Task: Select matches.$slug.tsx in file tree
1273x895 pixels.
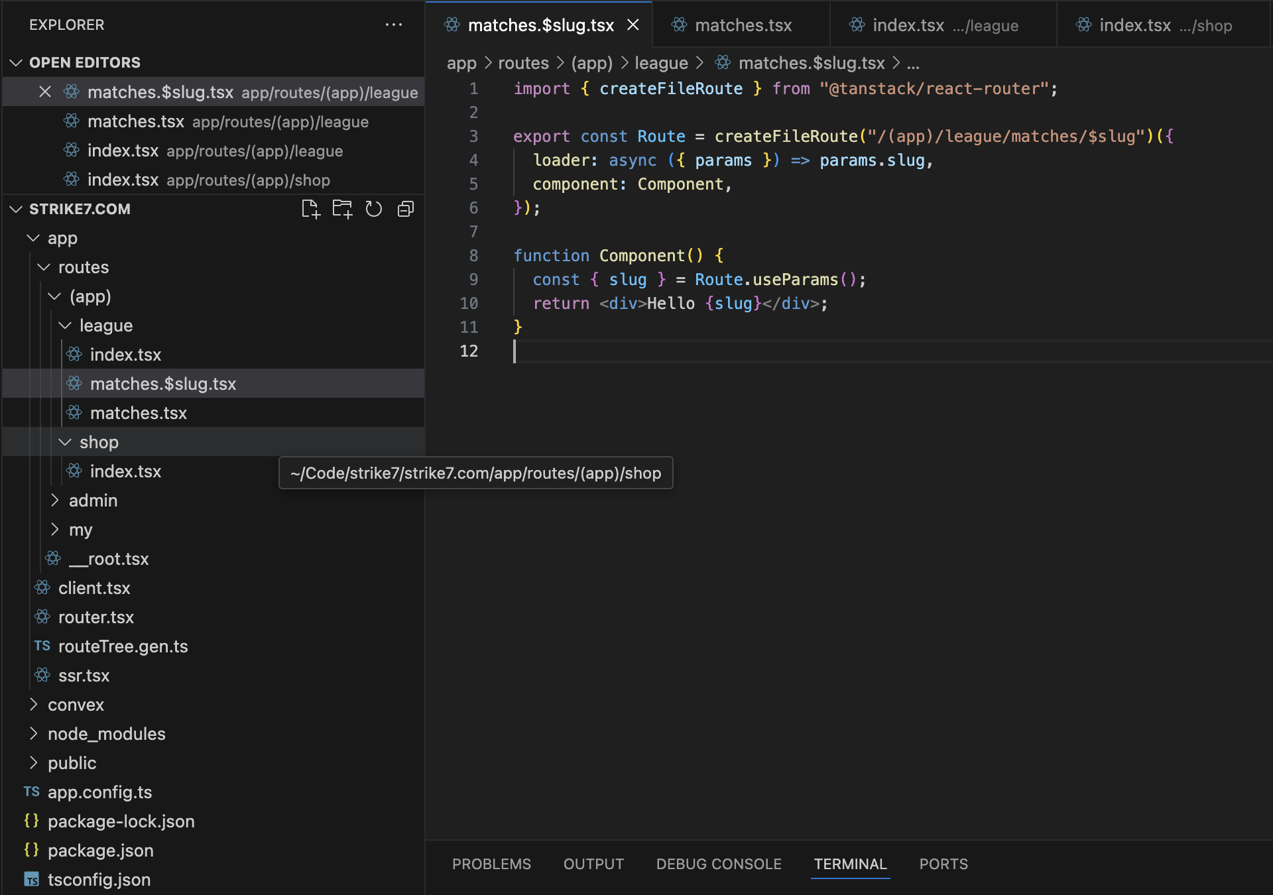Action: pyautogui.click(x=213, y=384)
